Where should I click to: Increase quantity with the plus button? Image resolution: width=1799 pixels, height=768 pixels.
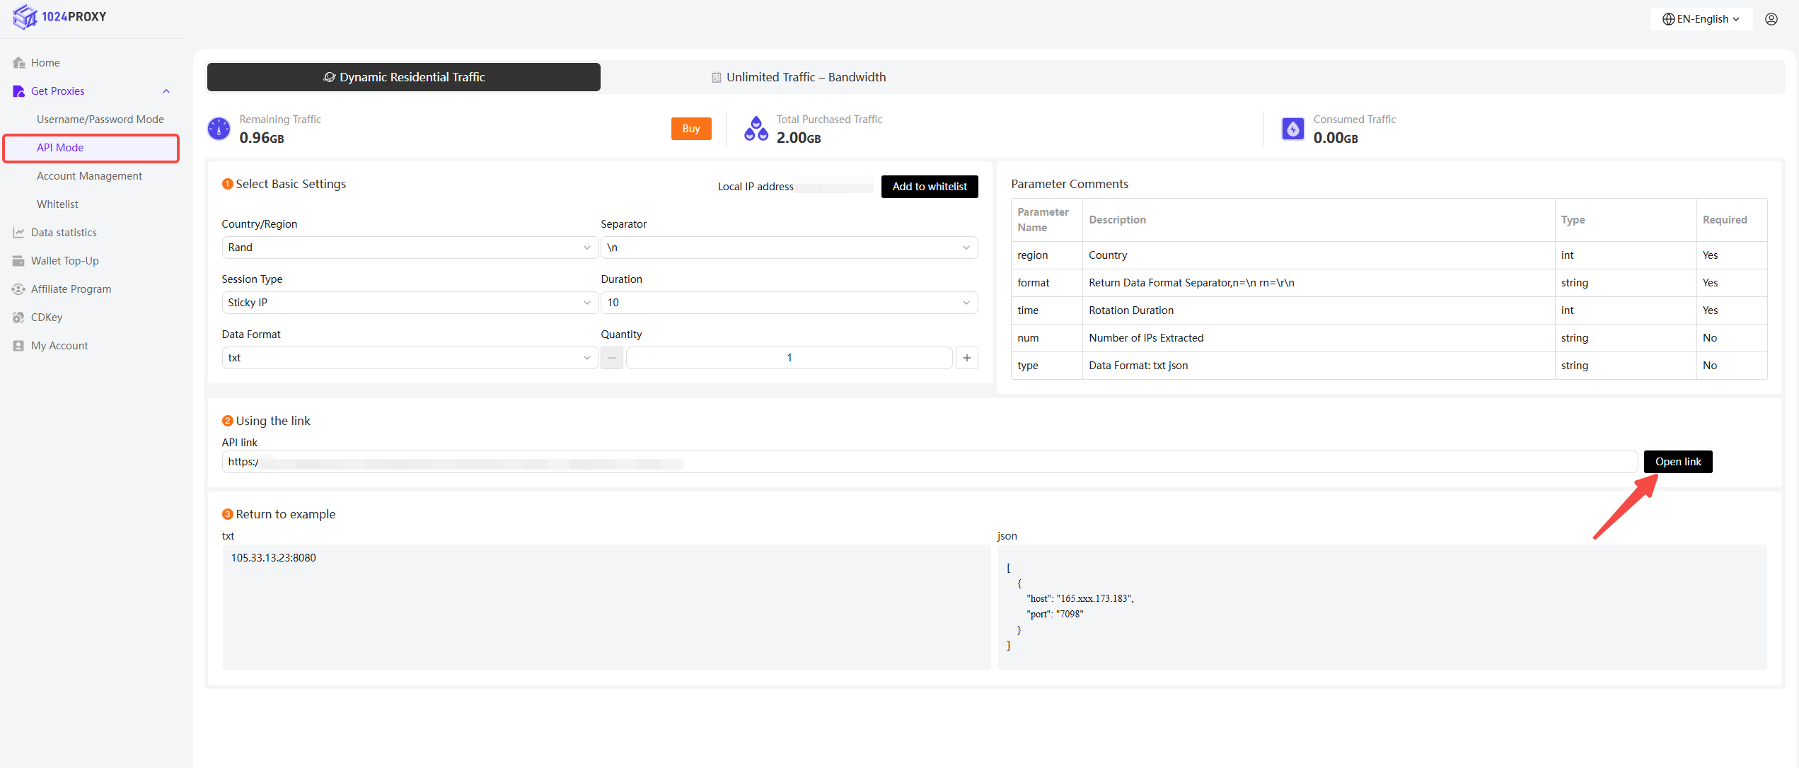pyautogui.click(x=966, y=358)
